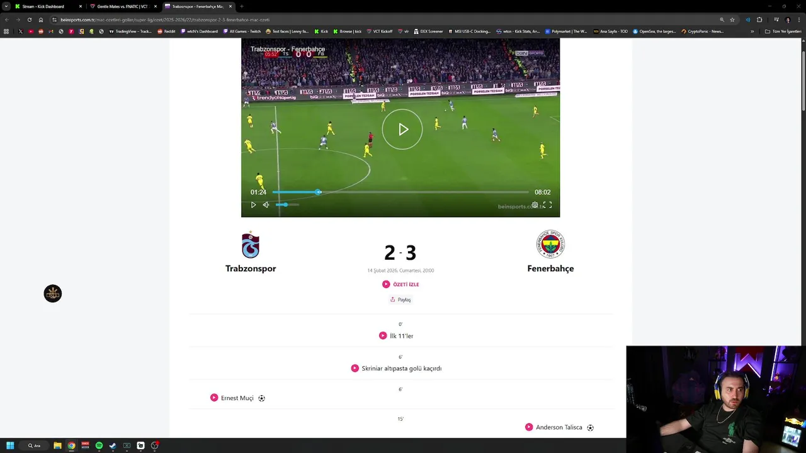Play the Skriniar altıpasta golü kaçırdı clip
The width and height of the screenshot is (806, 453).
click(x=396, y=368)
